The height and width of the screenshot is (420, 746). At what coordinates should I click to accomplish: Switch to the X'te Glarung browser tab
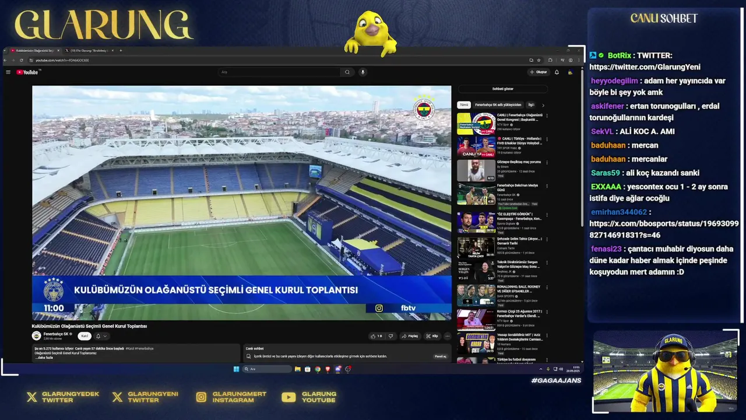[x=89, y=51]
